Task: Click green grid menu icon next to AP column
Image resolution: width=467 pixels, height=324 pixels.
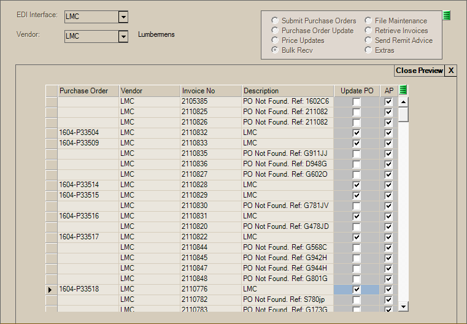Action: coord(403,90)
